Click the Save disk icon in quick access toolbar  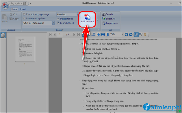[24, 3]
